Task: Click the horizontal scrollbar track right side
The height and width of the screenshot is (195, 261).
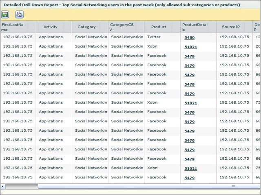Action: pyautogui.click(x=233, y=186)
